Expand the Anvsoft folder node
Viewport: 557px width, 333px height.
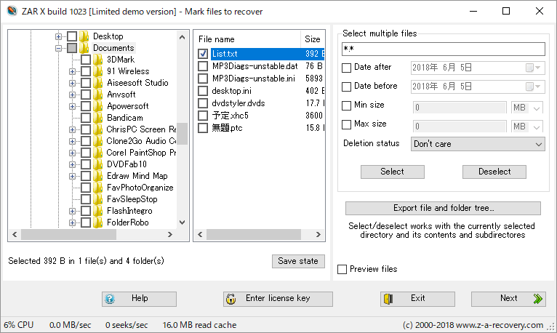[72, 95]
